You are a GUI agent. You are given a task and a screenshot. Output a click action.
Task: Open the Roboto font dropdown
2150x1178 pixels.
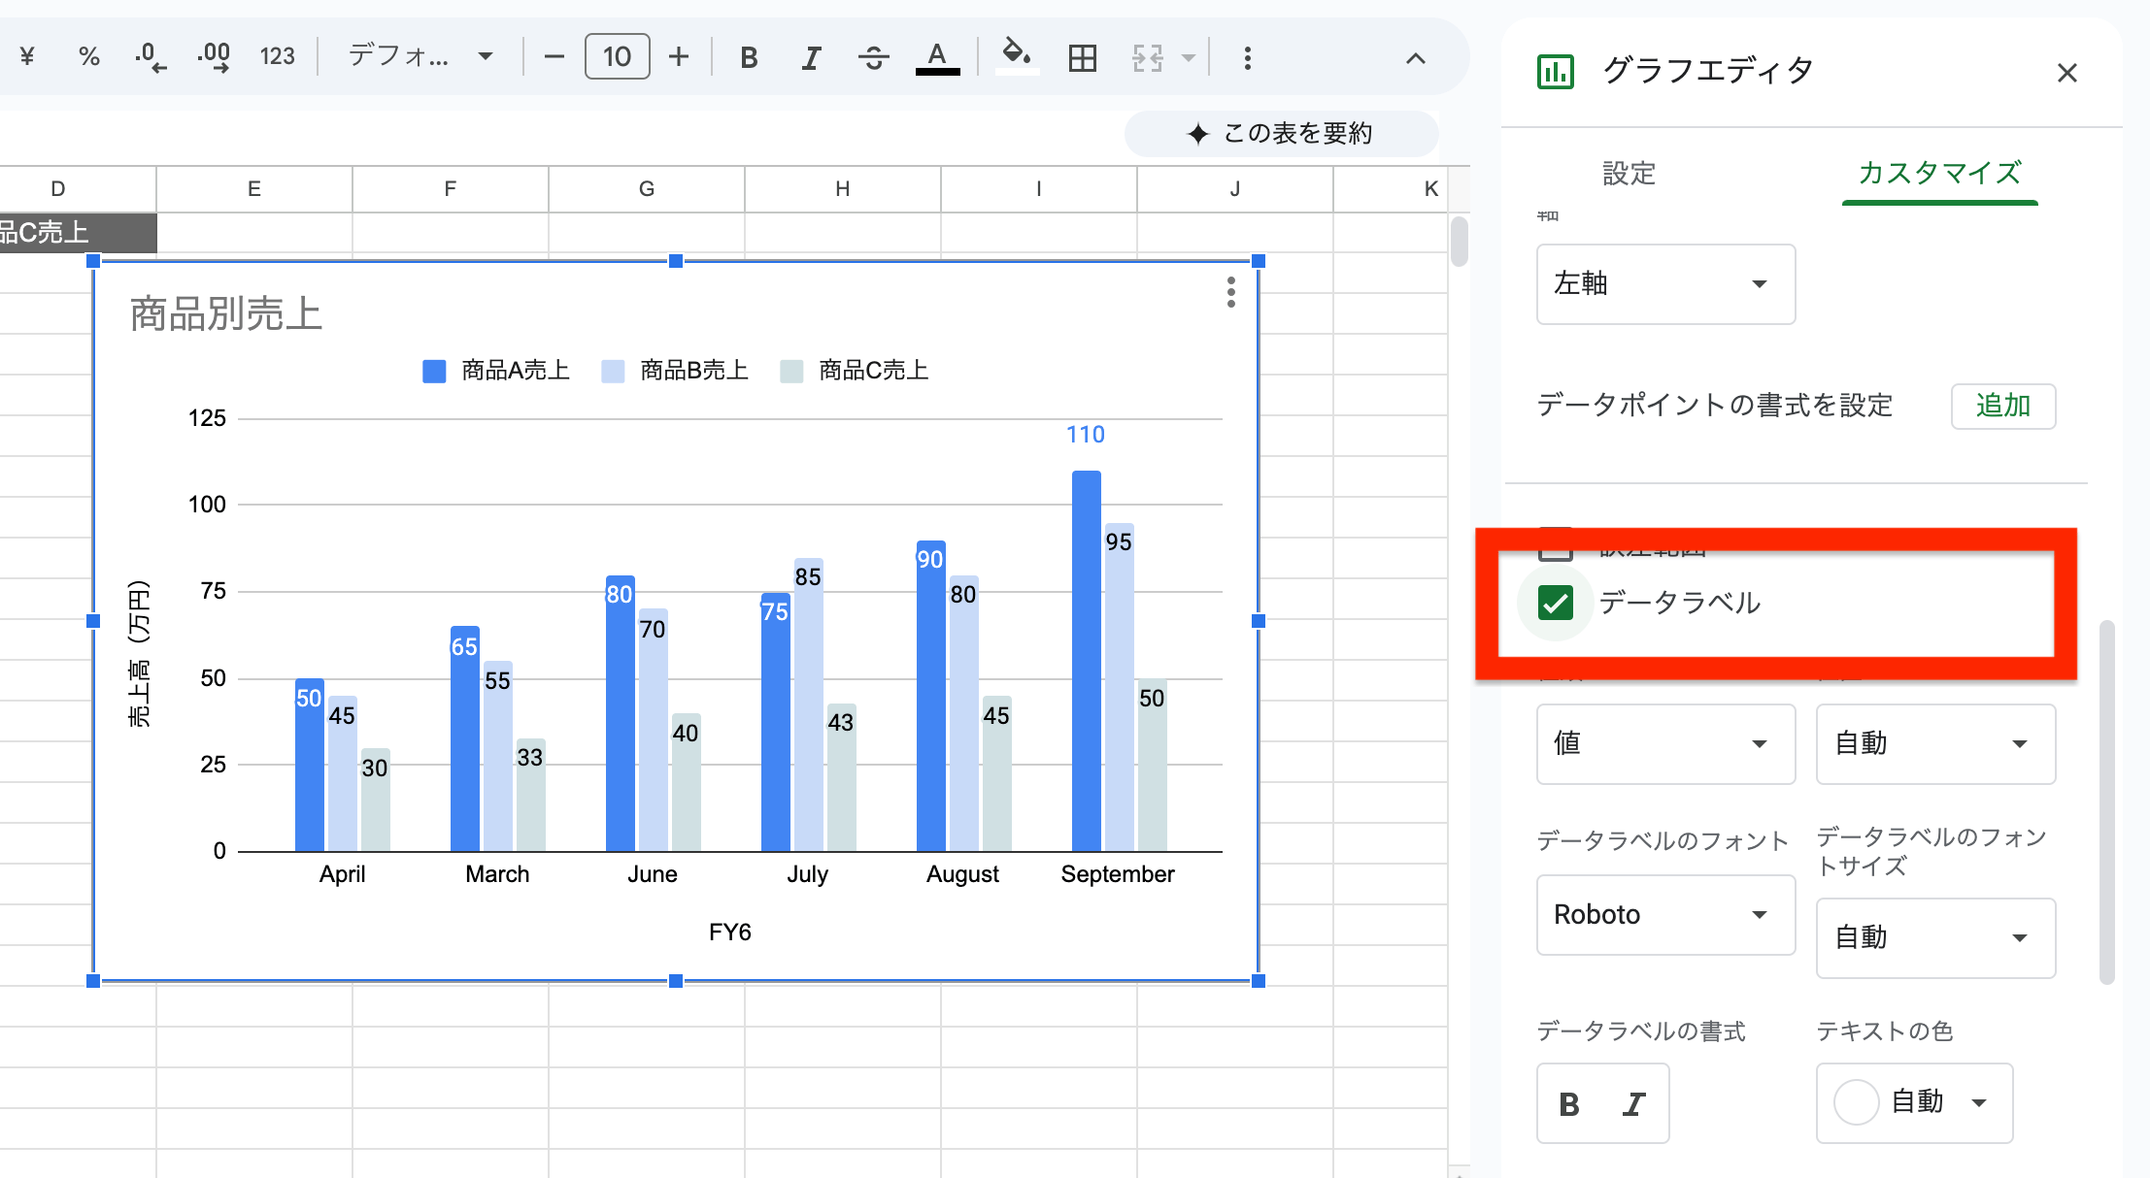tap(1664, 914)
